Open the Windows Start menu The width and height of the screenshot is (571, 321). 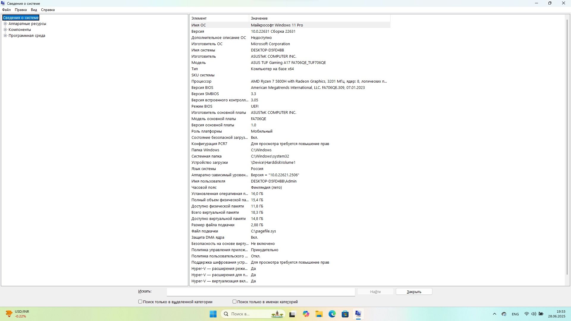(x=213, y=314)
